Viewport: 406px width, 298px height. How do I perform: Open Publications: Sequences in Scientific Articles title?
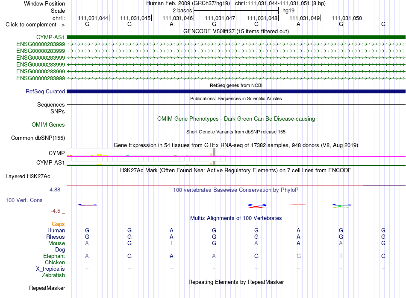click(x=236, y=98)
